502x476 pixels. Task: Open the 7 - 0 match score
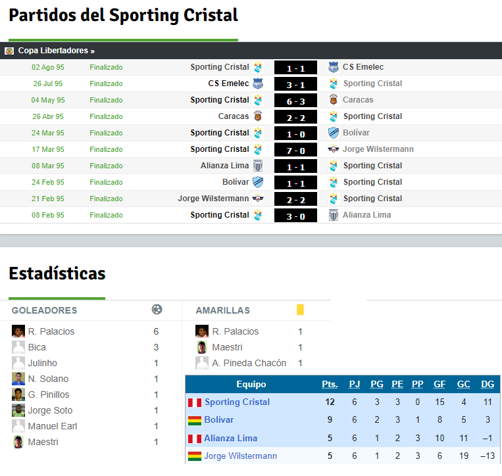tap(295, 150)
